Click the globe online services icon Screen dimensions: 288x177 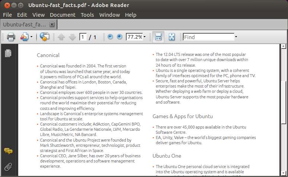coord(44,37)
